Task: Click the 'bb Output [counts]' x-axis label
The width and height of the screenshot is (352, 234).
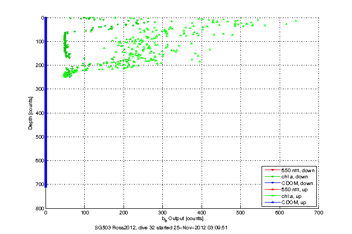Action: pyautogui.click(x=183, y=219)
